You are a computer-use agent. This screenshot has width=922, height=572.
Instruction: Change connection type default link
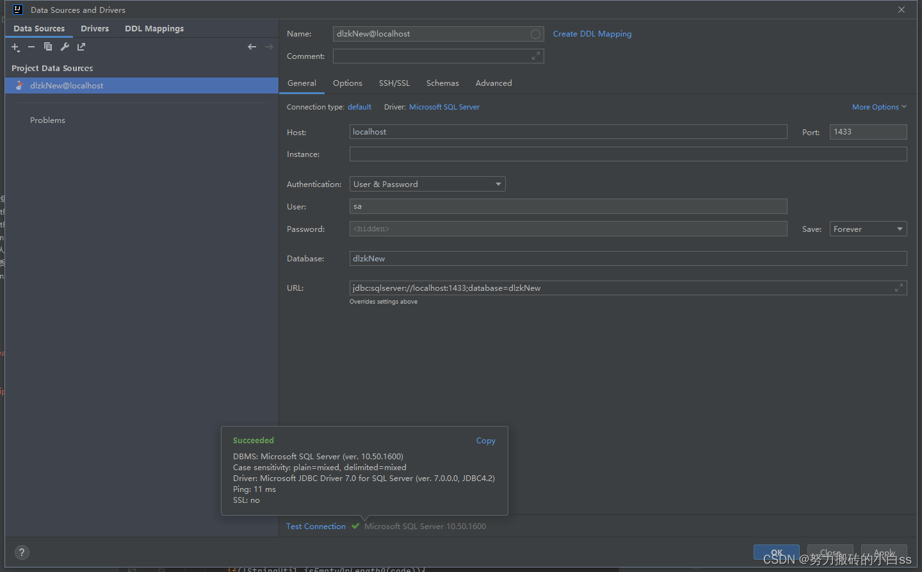(x=359, y=107)
